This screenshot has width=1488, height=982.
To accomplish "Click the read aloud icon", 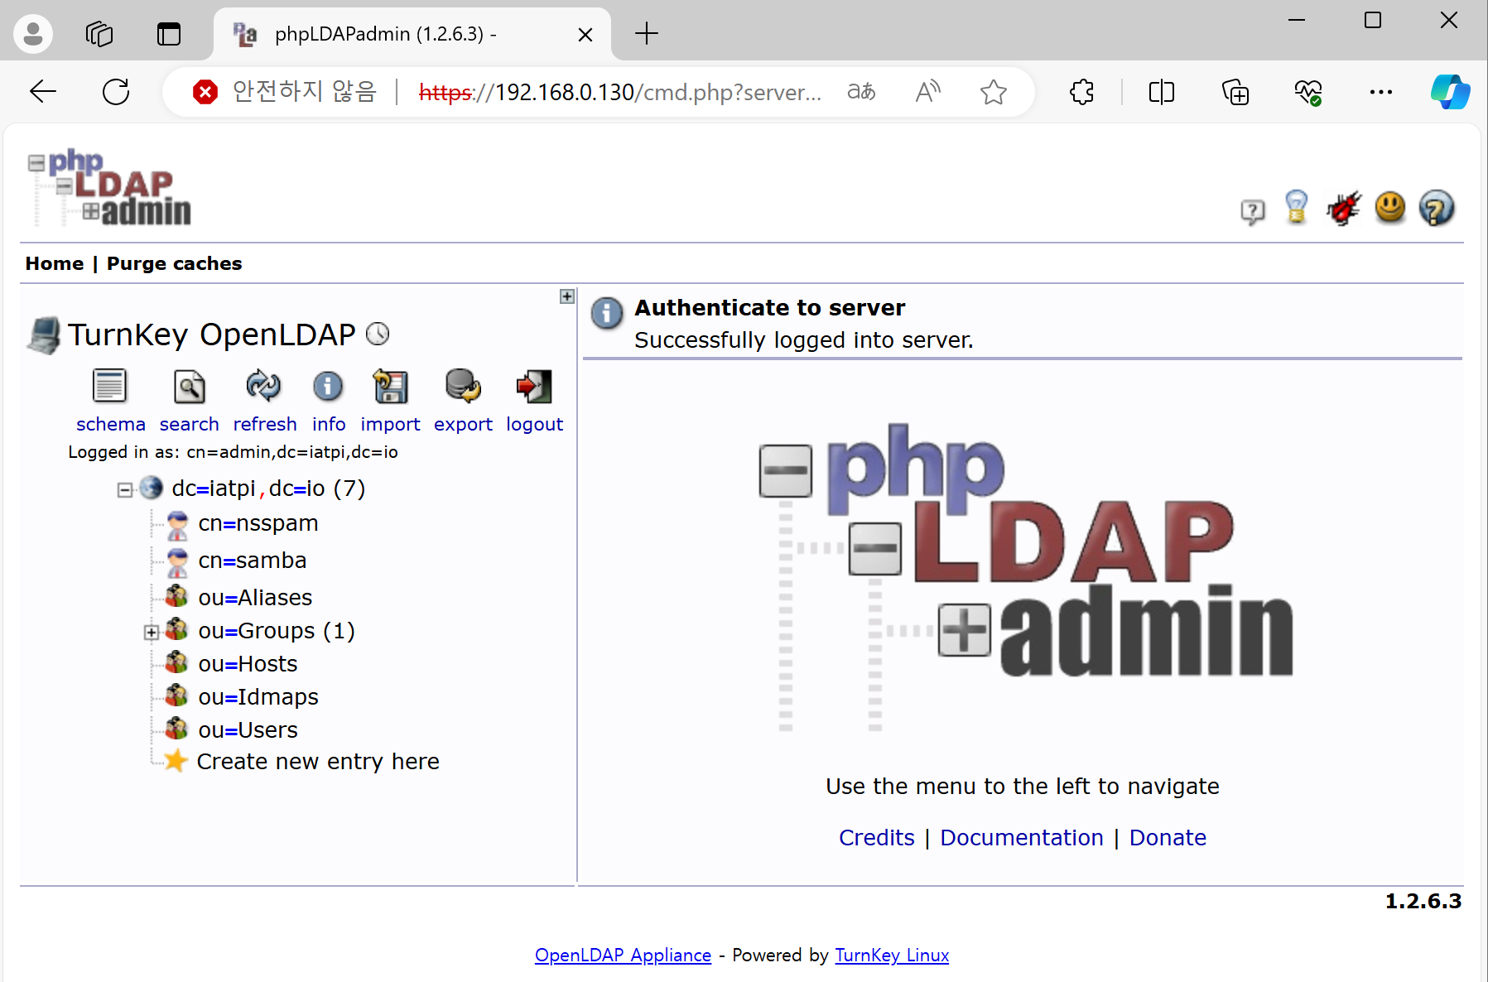I will [928, 92].
